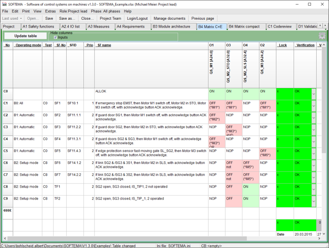
Task: Expand Verification dropdown for row C5
Action: (x=313, y=154)
